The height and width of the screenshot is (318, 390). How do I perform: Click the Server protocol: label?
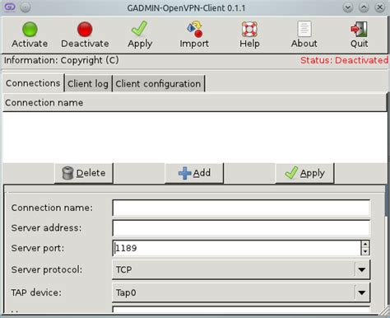[x=47, y=269]
